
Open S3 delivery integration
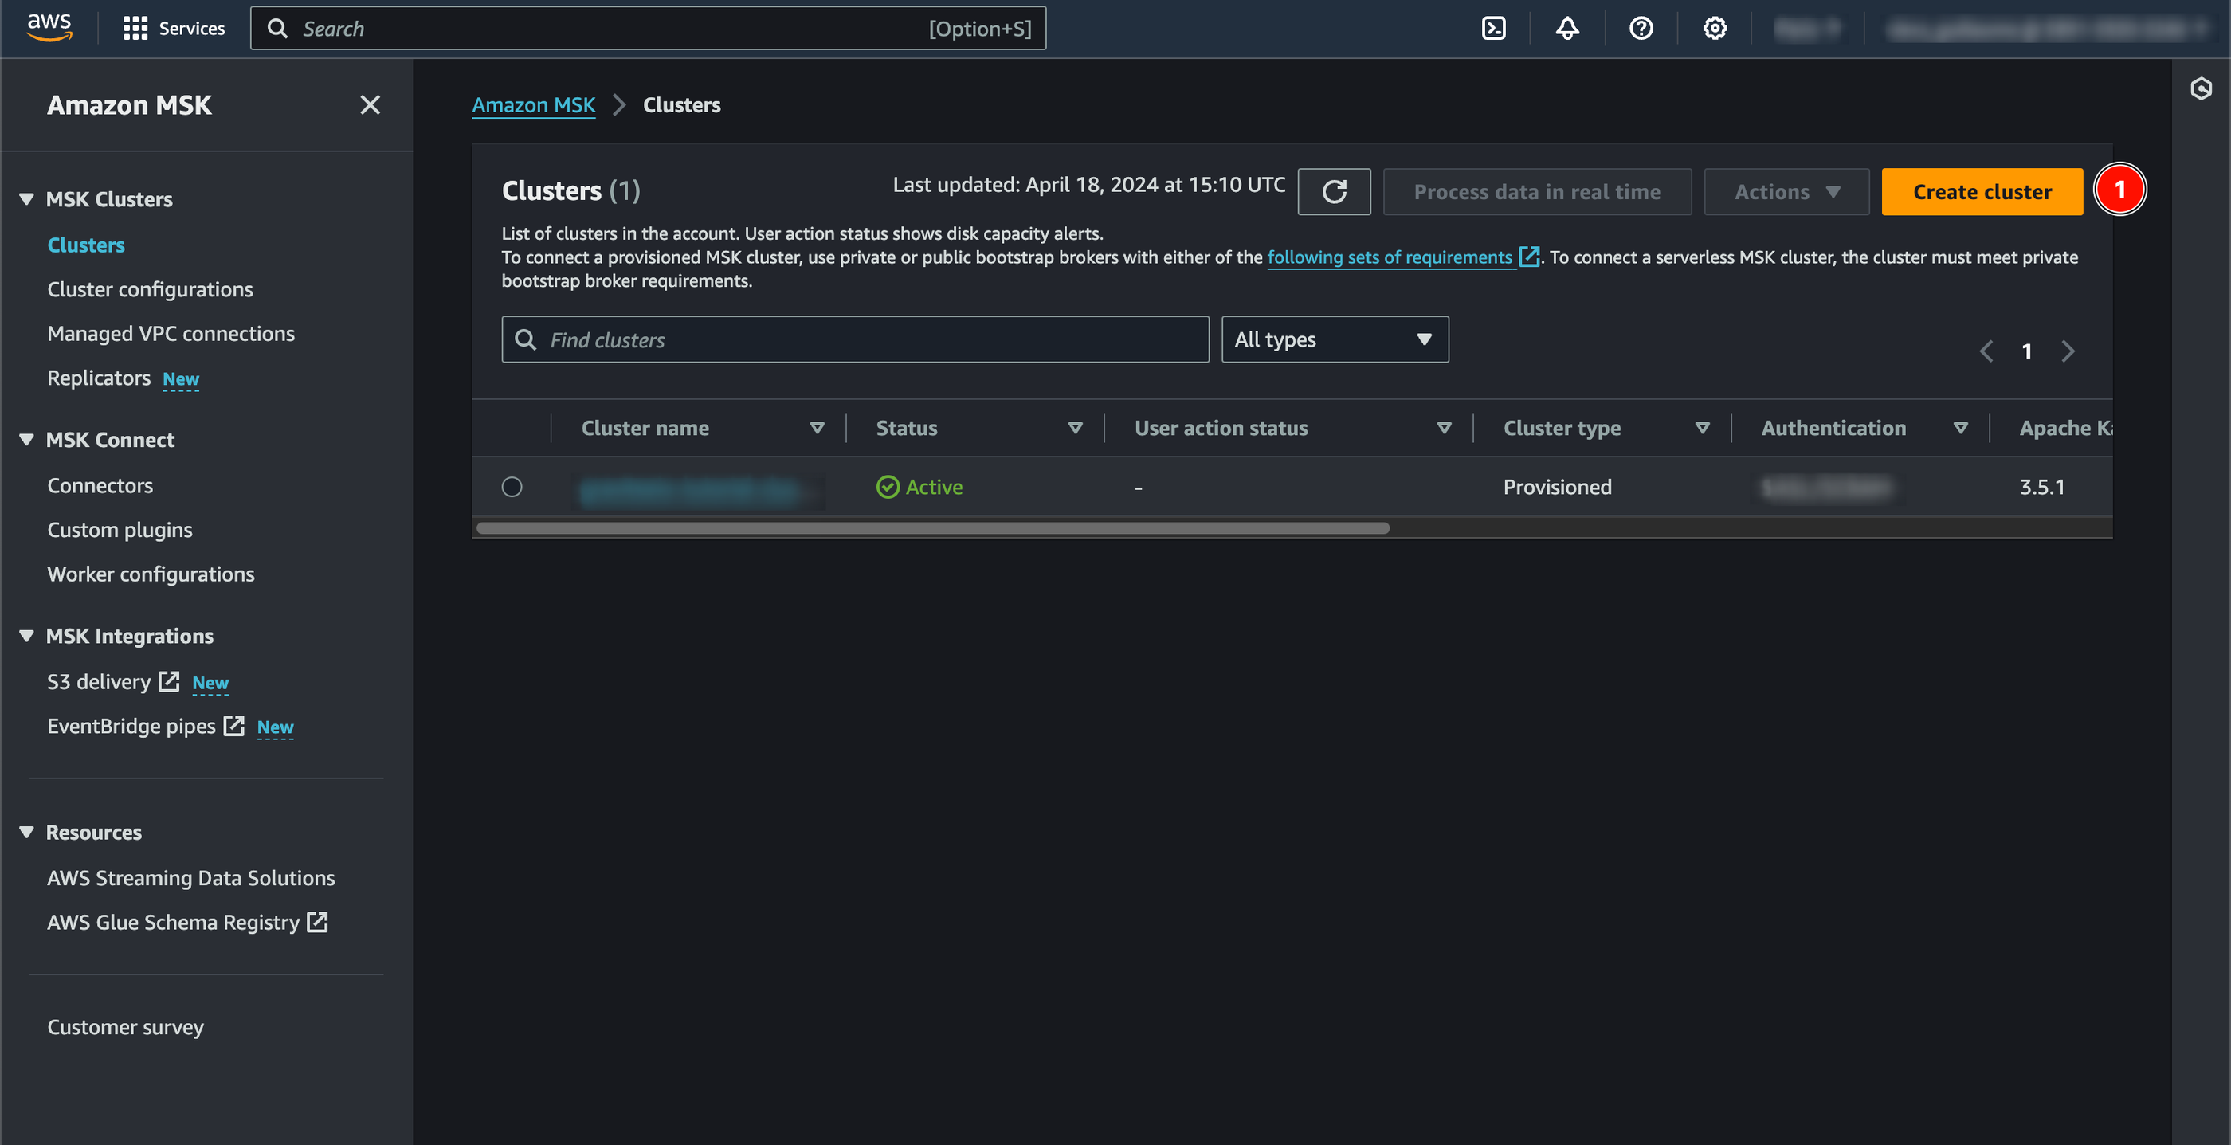[x=99, y=681]
